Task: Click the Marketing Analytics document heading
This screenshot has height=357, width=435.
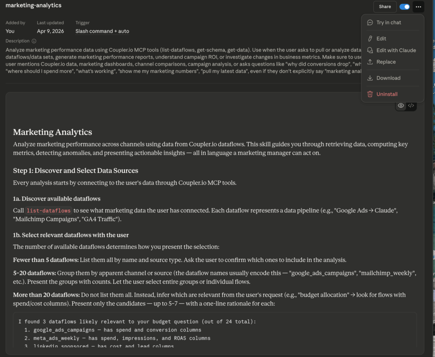Action: point(53,132)
